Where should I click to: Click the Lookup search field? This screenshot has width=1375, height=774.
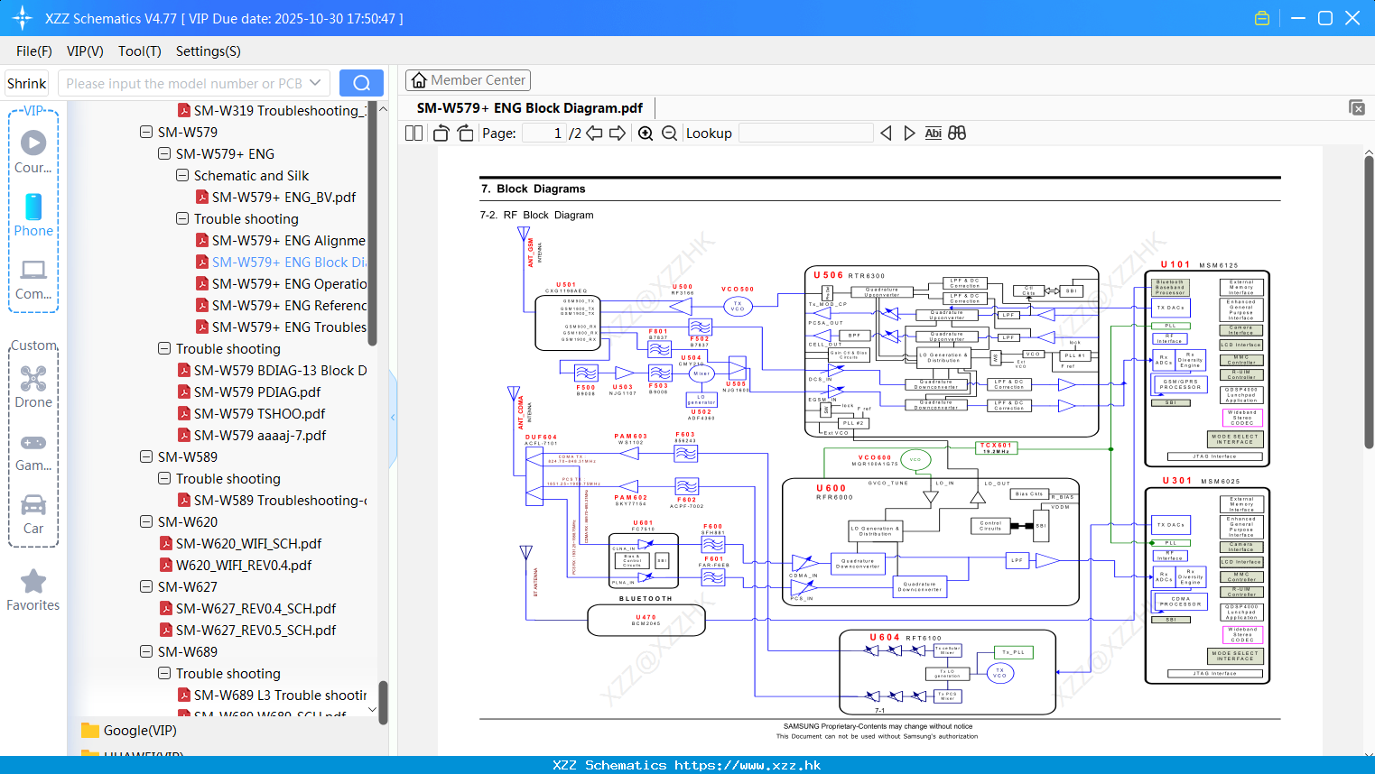[x=806, y=134]
